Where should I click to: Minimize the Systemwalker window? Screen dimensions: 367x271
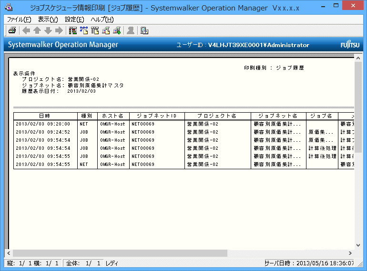tap(323, 6)
